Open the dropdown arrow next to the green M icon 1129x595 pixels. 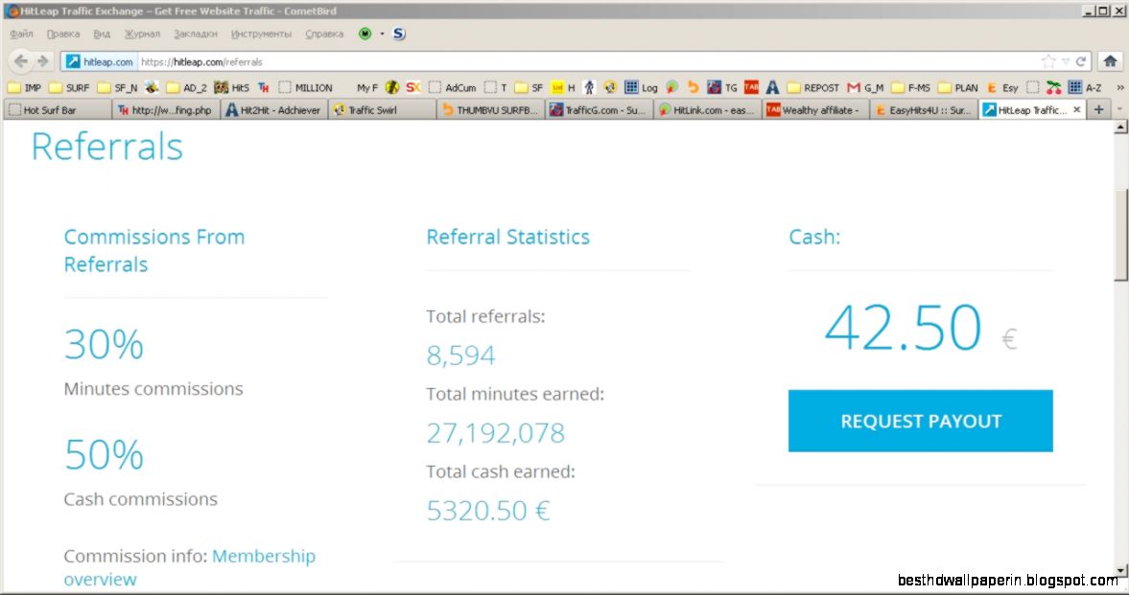click(x=381, y=34)
